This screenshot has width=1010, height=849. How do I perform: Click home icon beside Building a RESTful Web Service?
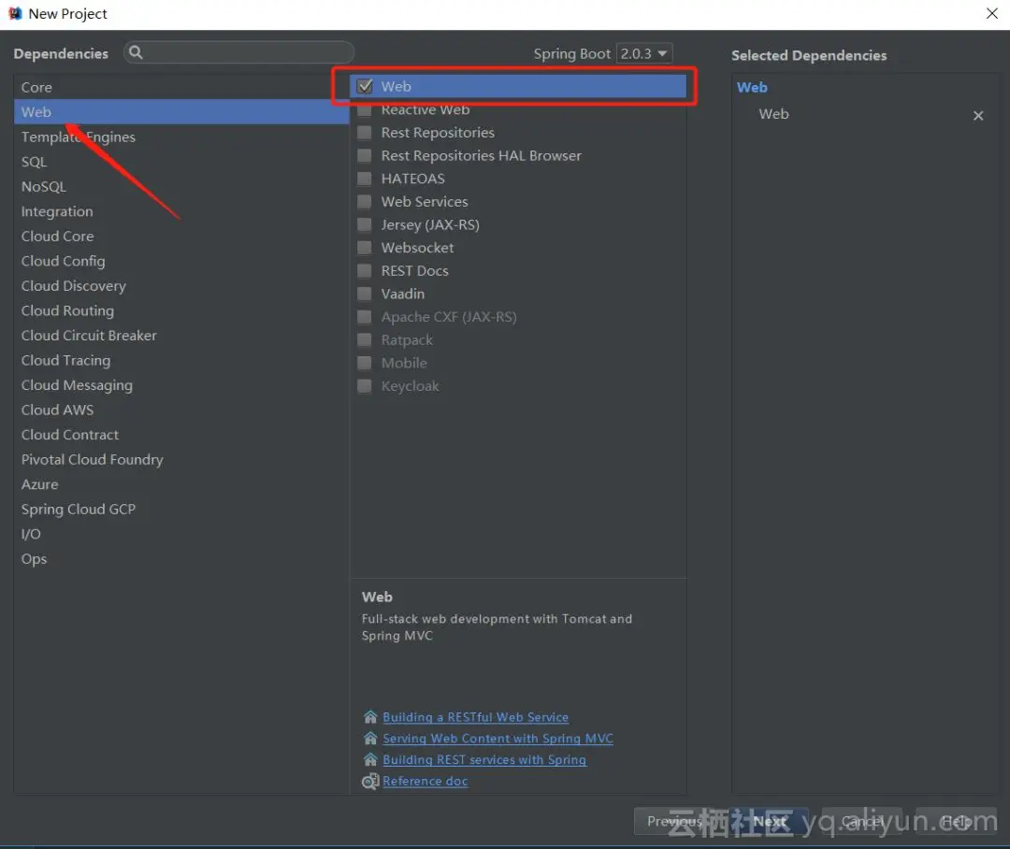370,717
